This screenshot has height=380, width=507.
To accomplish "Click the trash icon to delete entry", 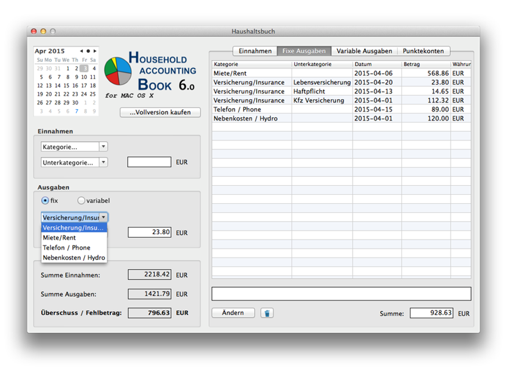I will click(267, 313).
